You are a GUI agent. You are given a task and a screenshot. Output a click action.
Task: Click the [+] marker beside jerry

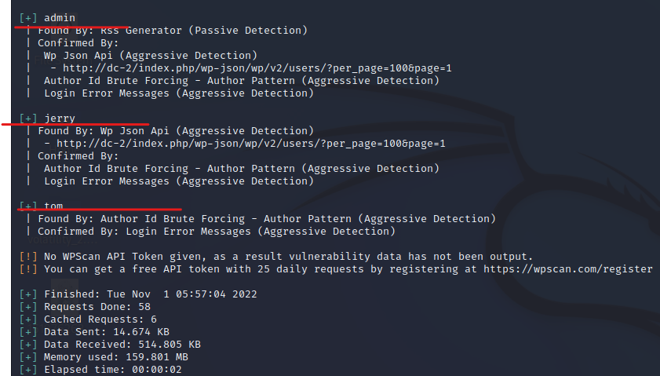pos(28,118)
